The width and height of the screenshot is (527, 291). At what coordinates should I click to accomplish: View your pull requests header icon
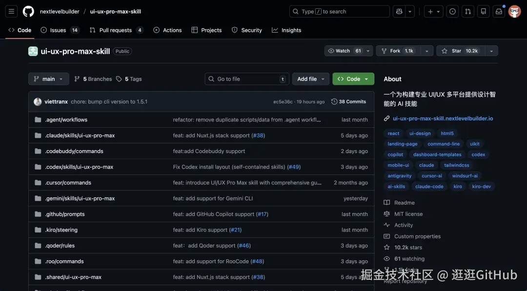click(468, 11)
